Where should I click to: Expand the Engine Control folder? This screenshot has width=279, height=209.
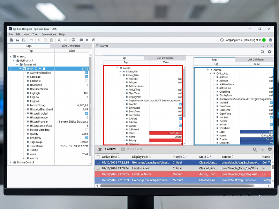pyautogui.click(x=10, y=162)
